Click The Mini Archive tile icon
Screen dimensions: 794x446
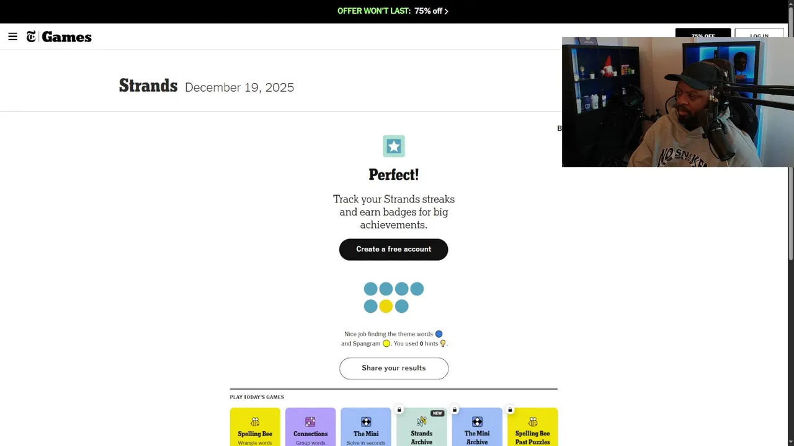pyautogui.click(x=477, y=422)
